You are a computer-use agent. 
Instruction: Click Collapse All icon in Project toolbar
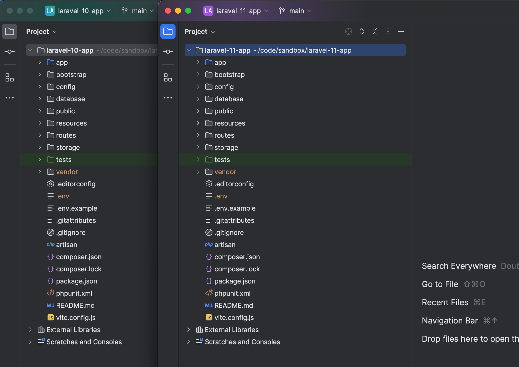click(375, 31)
